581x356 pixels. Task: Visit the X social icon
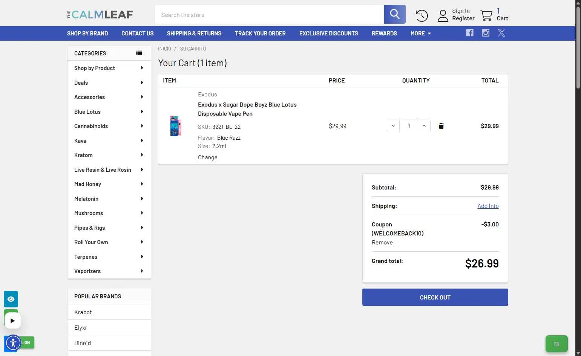[501, 33]
